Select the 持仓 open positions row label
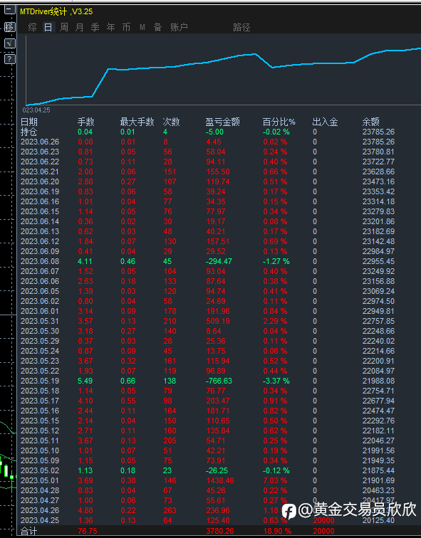Viewport: 421px width, 538px height. coord(28,132)
